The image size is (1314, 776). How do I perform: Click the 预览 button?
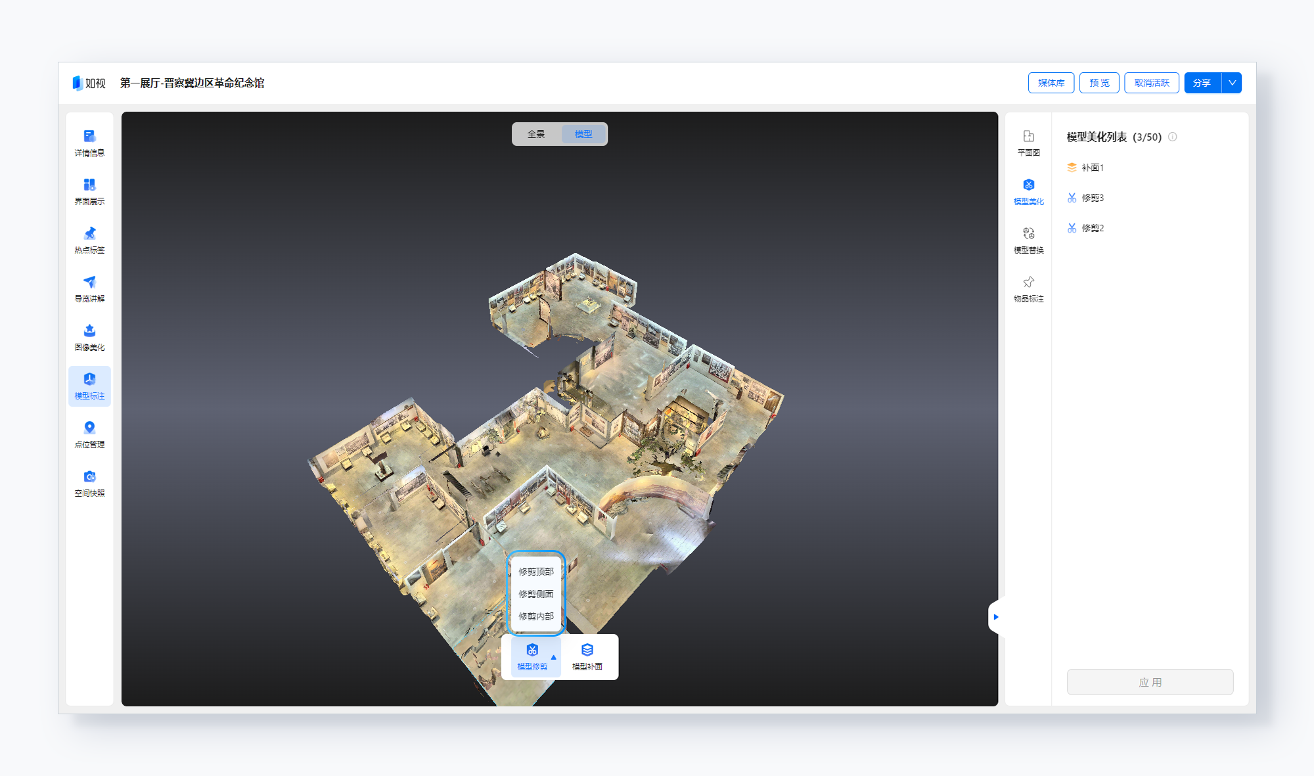(1099, 83)
